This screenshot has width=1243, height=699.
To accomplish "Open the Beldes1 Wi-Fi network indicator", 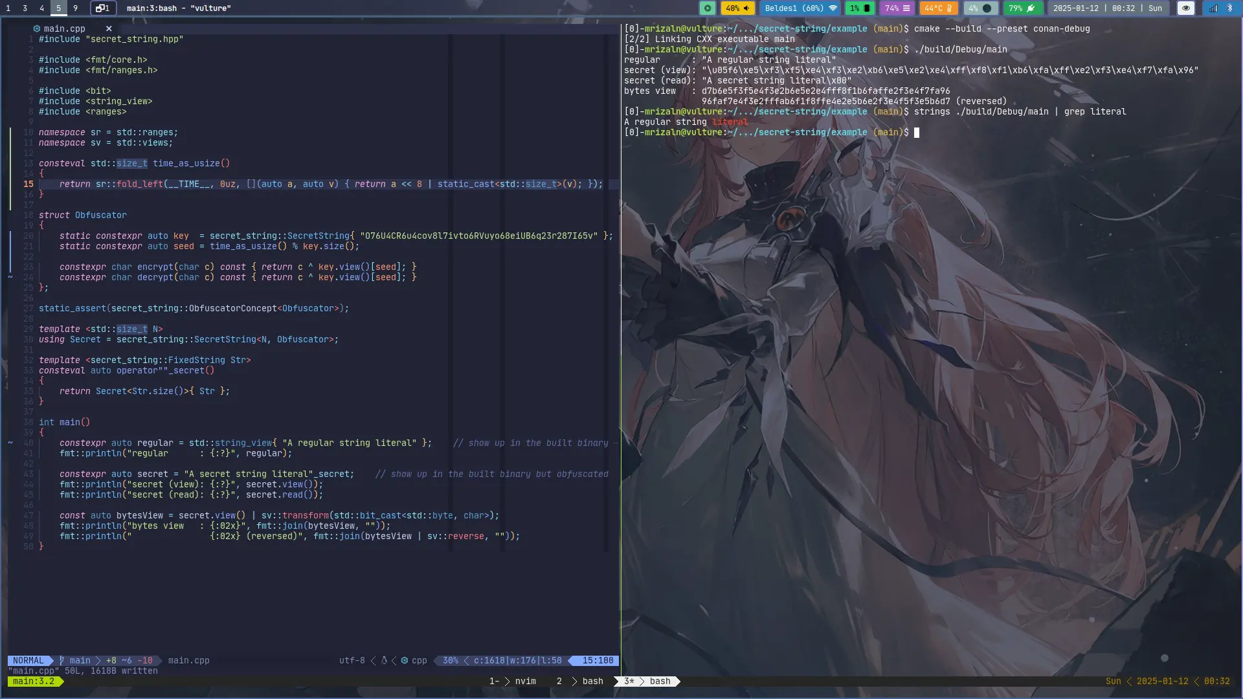I will pyautogui.click(x=801, y=8).
